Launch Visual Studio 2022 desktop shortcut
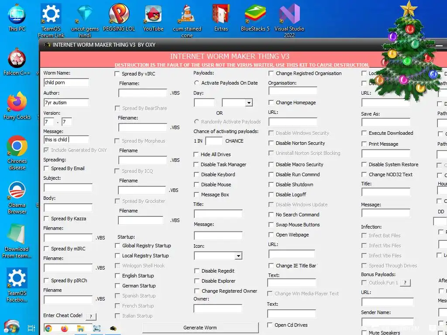The width and height of the screenshot is (447, 335). point(289,21)
